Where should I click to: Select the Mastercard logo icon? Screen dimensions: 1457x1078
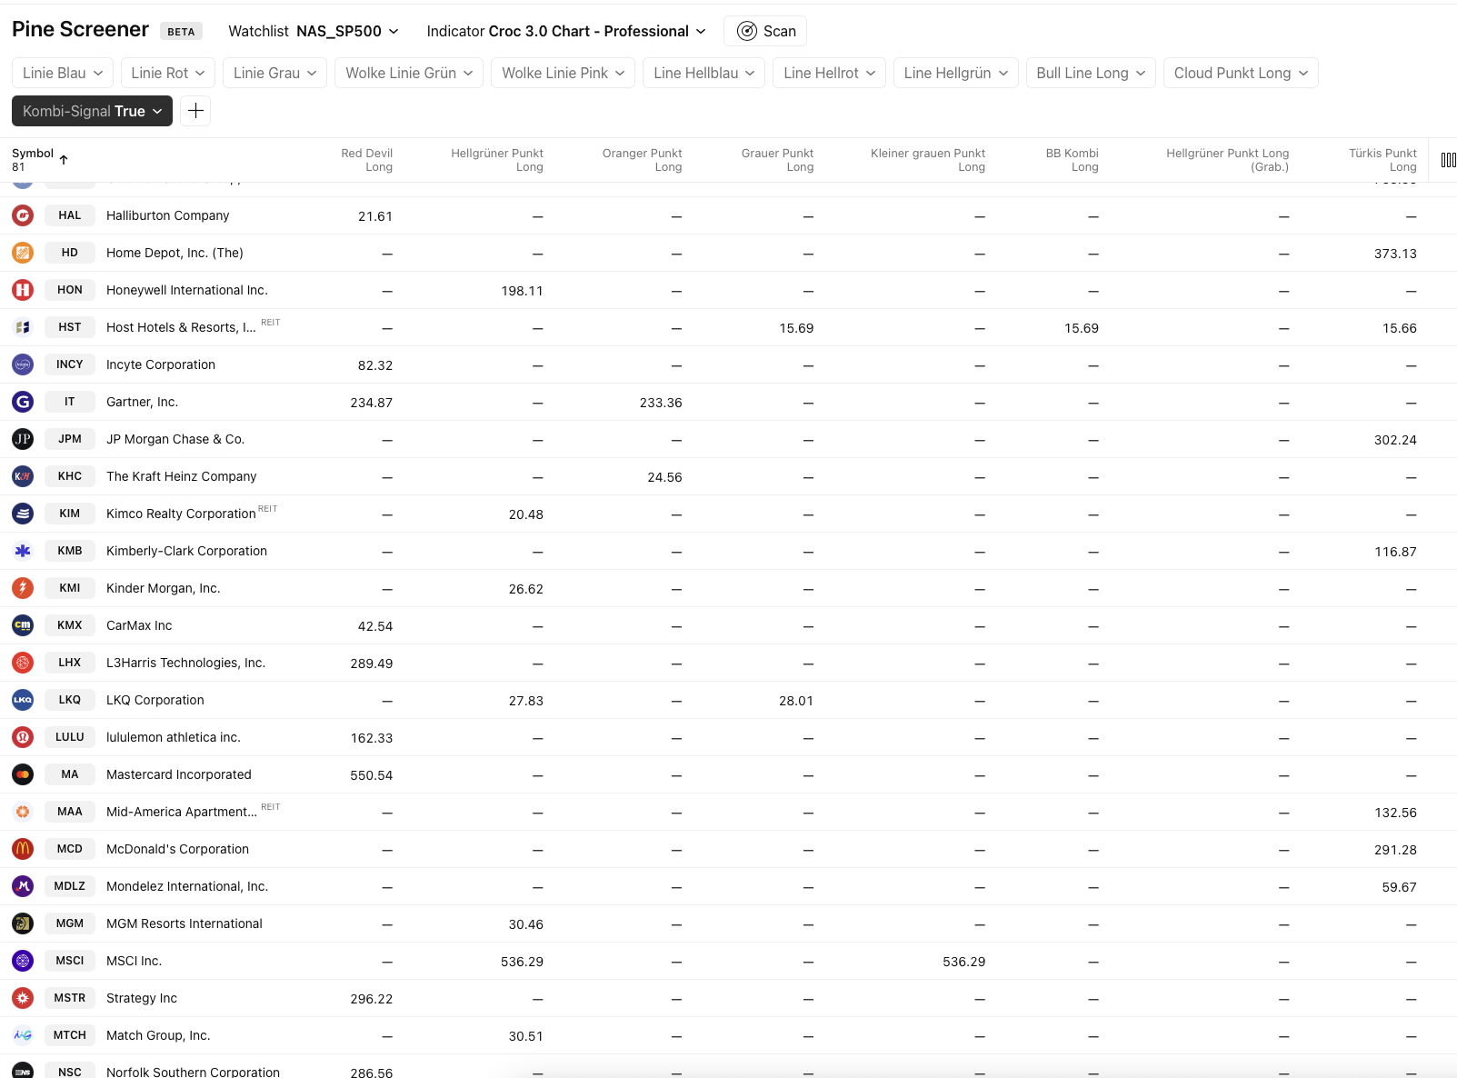(x=23, y=774)
